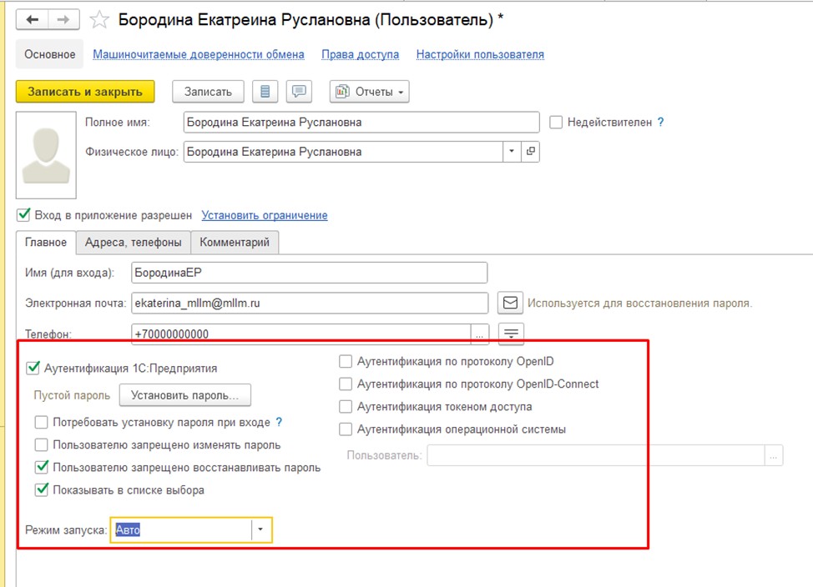813x587 pixels.
Task: Click the lines icon next to Телефон
Action: (511, 334)
